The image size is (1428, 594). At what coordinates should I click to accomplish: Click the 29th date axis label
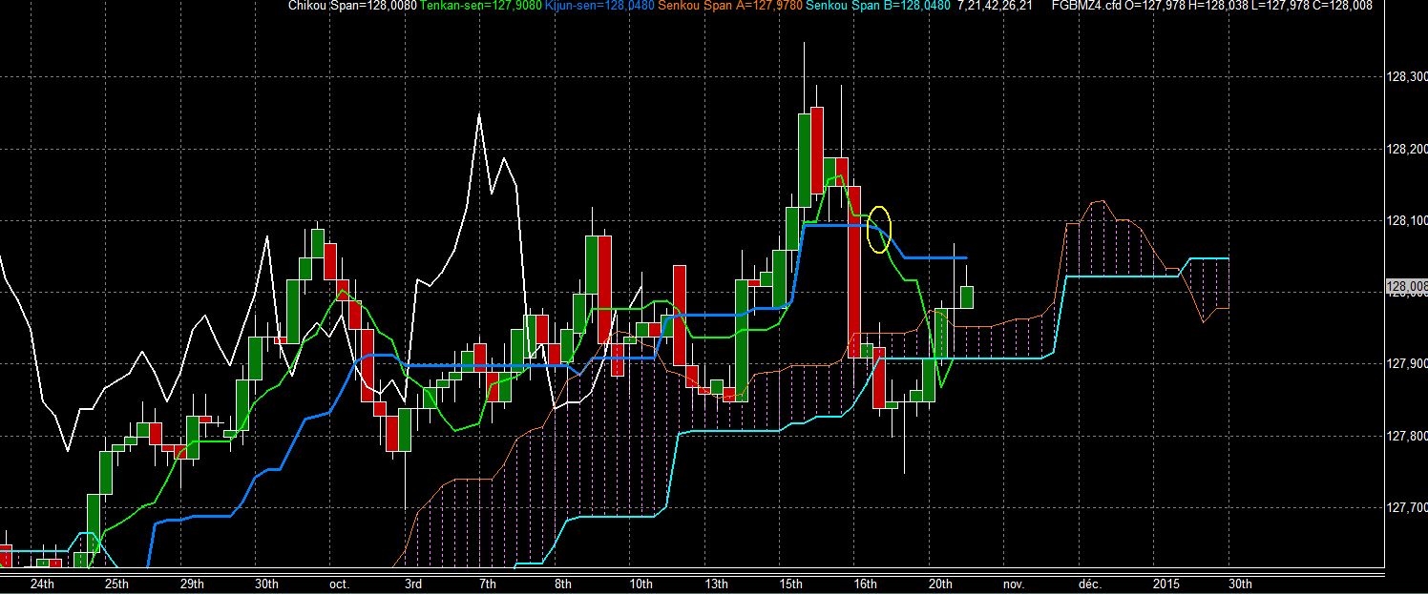point(192,584)
